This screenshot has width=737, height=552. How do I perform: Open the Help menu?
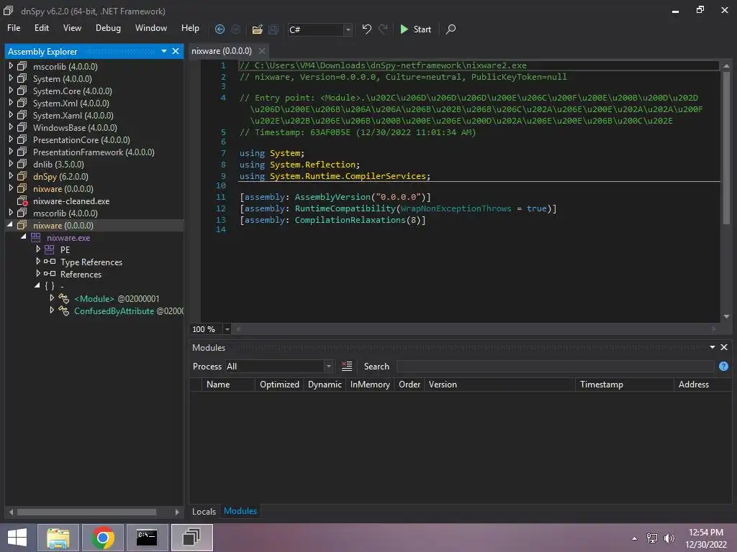(x=190, y=28)
